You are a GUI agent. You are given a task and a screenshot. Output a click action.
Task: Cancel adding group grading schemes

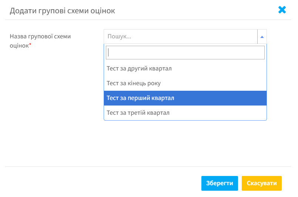[261, 183]
